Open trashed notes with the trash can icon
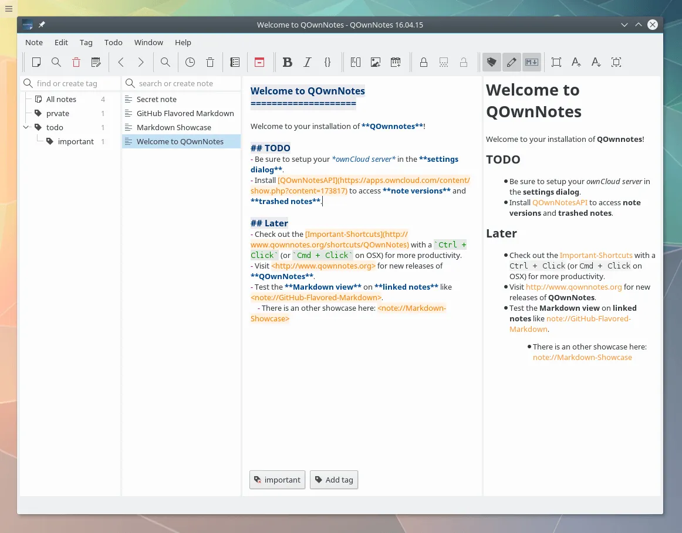The height and width of the screenshot is (533, 682). 210,62
